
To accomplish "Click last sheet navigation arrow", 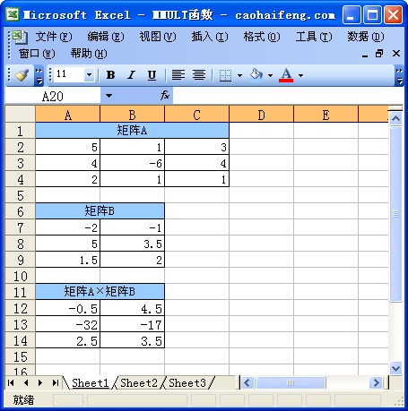I will click(56, 382).
